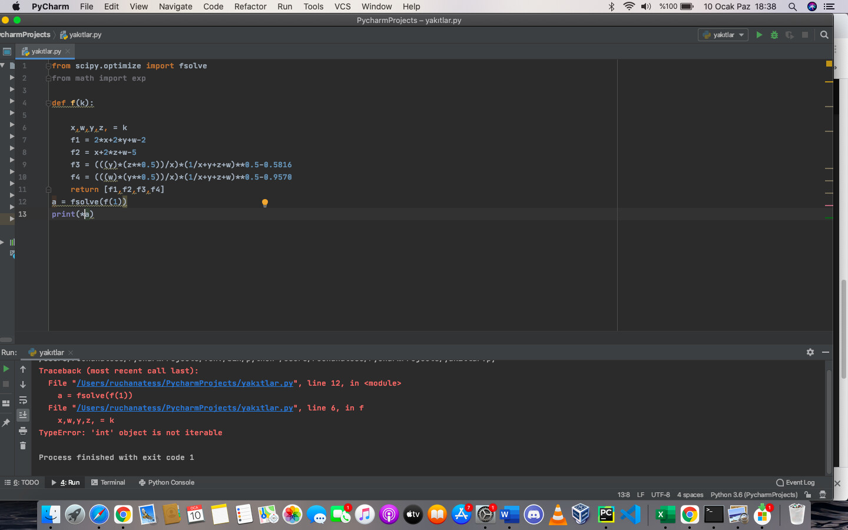Run yakıtlar with the green play button
This screenshot has height=530, width=848.
point(759,35)
